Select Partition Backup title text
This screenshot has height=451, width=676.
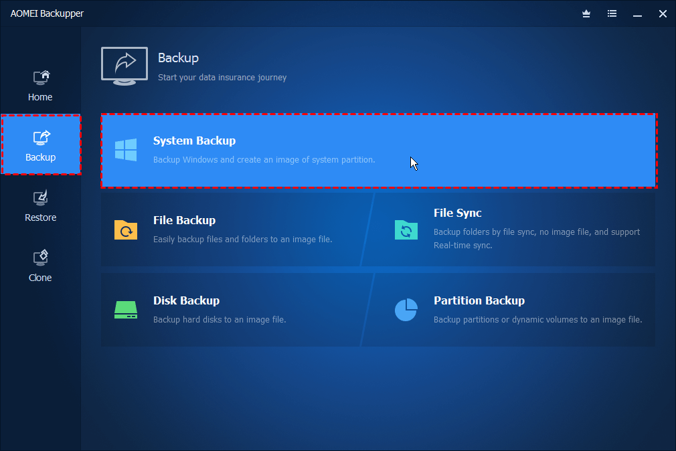pos(479,301)
